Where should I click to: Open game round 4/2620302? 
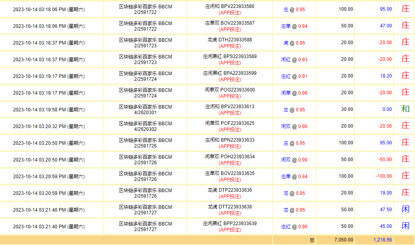tap(145, 129)
